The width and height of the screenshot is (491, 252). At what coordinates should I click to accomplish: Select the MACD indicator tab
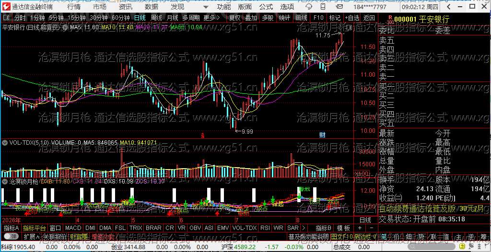point(73,228)
